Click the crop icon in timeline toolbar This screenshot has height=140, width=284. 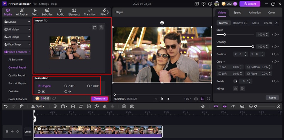pos(81,106)
